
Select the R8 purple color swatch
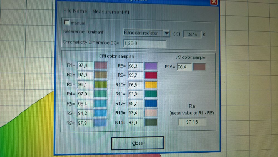(151, 66)
